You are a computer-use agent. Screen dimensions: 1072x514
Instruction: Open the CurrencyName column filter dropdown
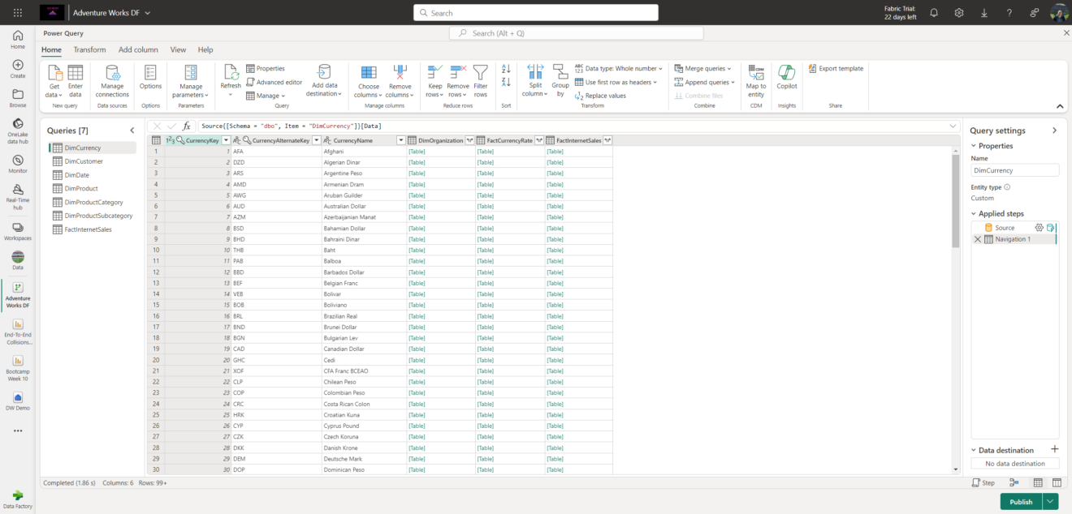(x=400, y=140)
